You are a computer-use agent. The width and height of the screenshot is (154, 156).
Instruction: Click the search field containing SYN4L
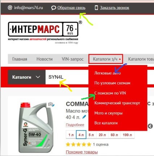[67, 77]
